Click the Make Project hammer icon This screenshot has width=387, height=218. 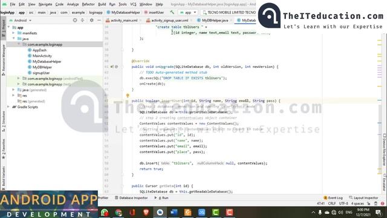(172, 12)
